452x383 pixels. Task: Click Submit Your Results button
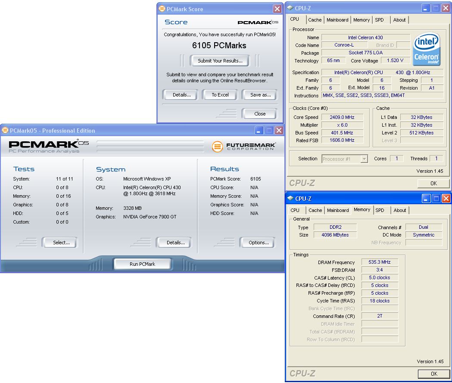[220, 61]
